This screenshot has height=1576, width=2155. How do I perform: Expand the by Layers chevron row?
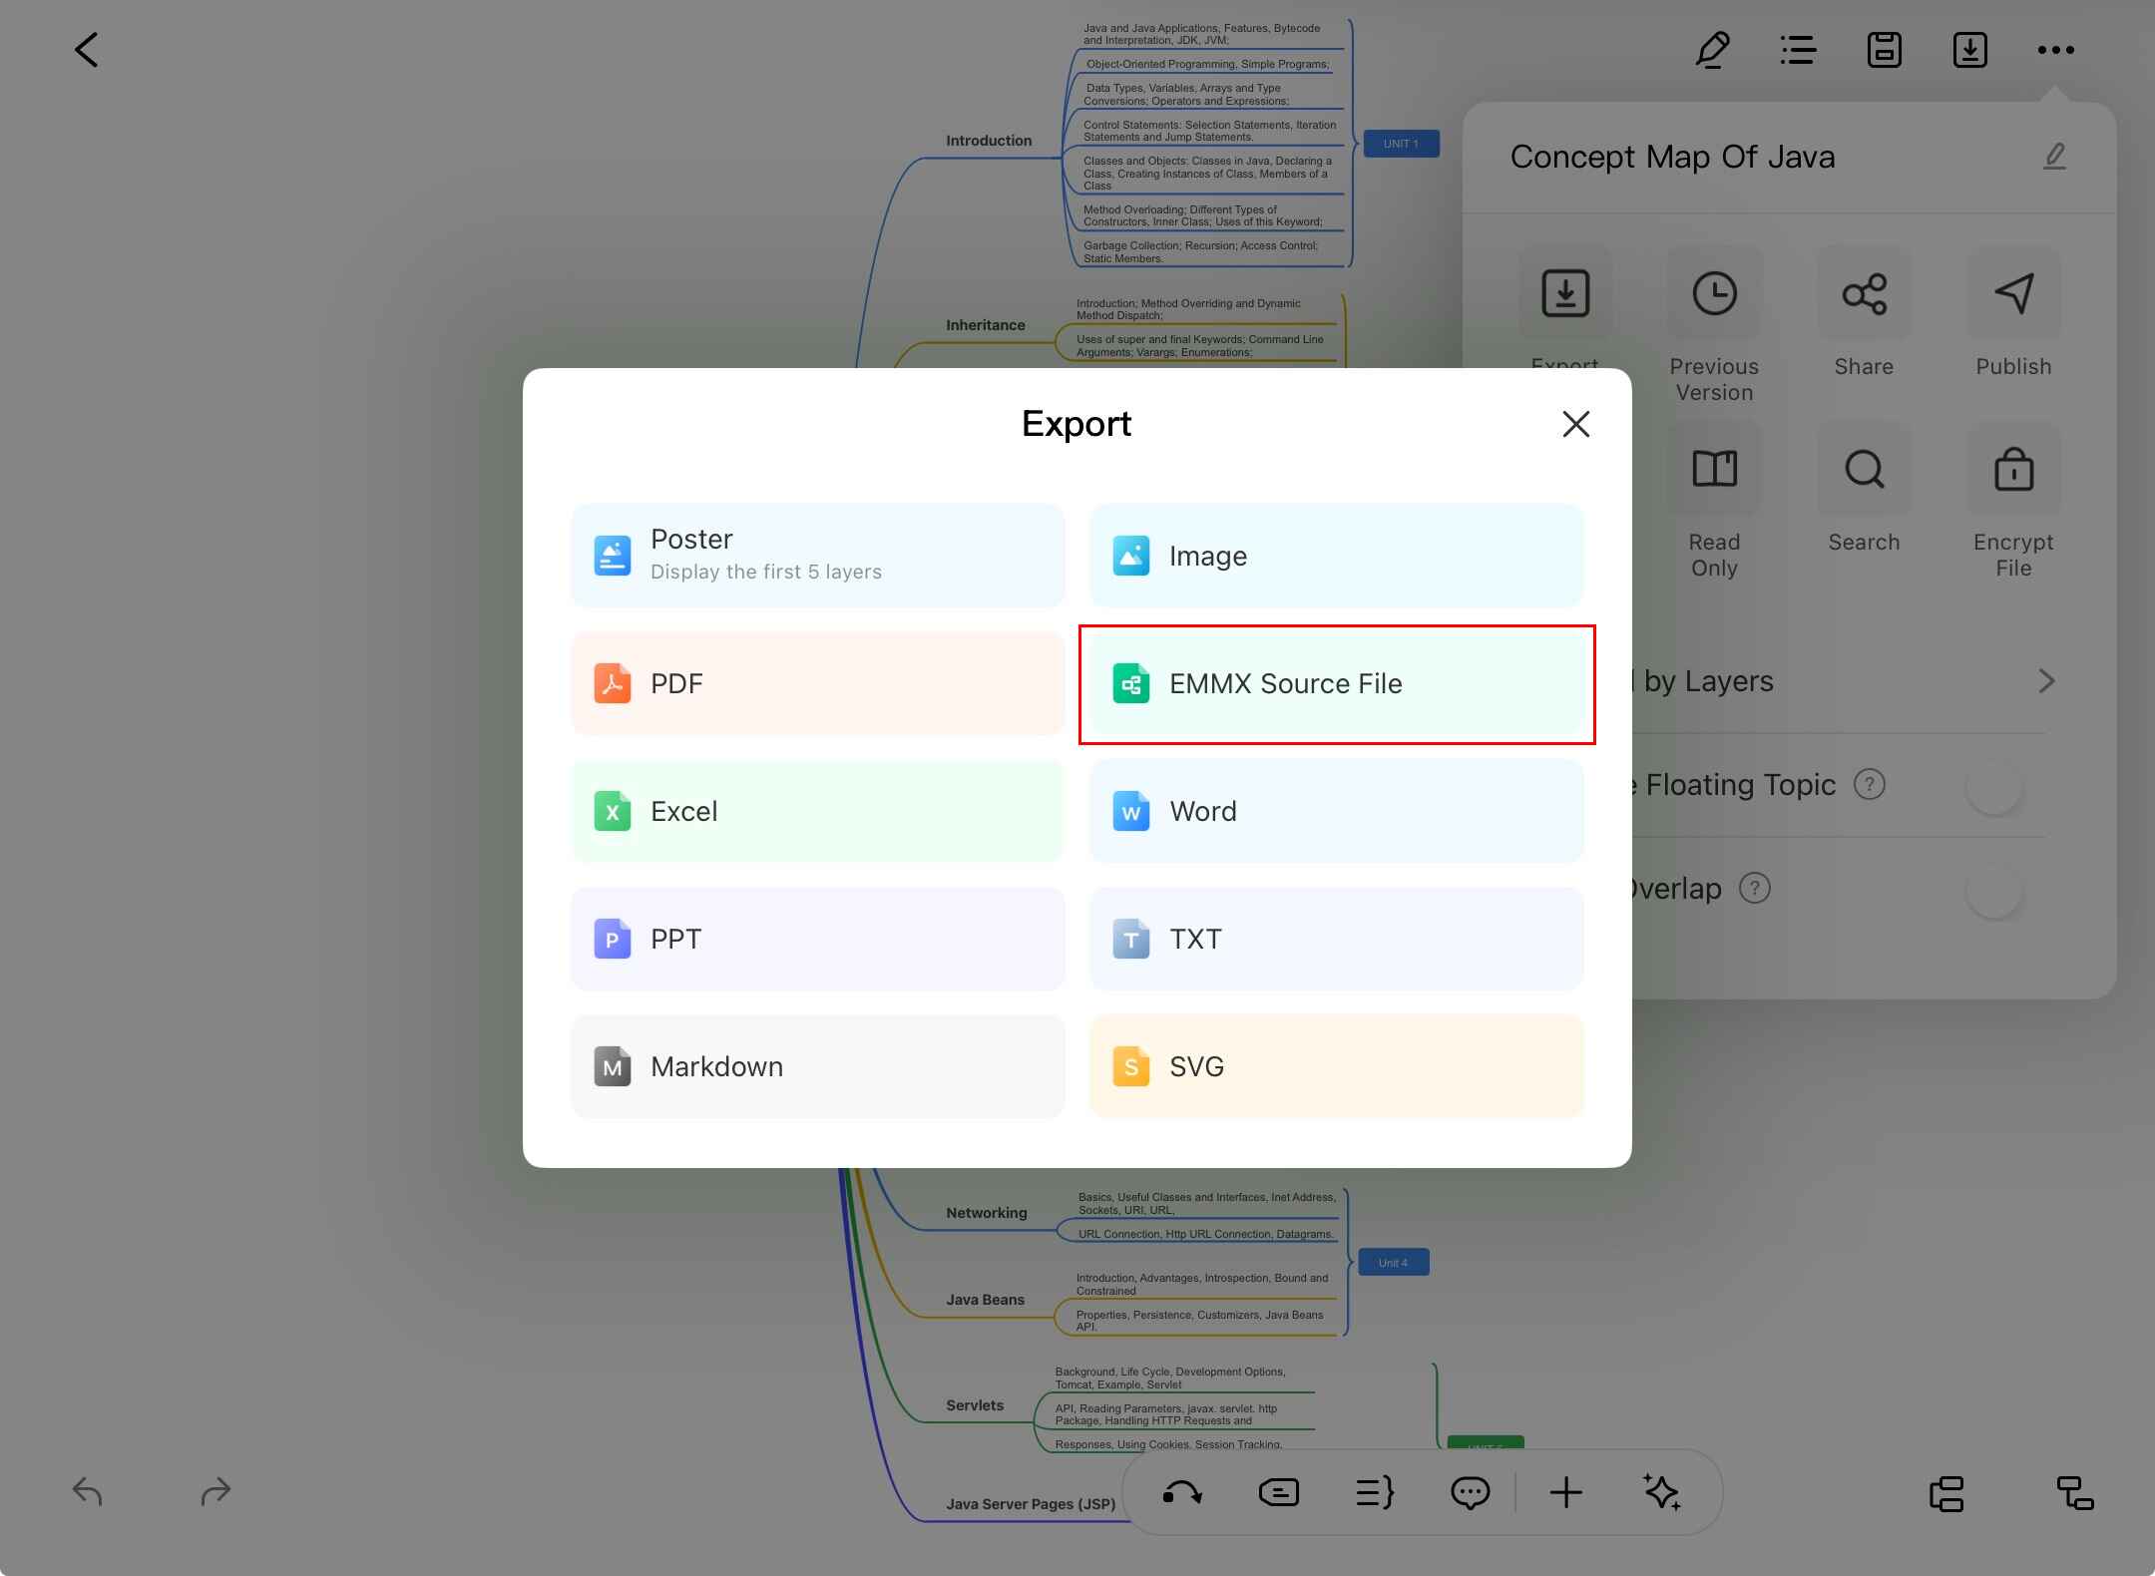pos(2045,681)
